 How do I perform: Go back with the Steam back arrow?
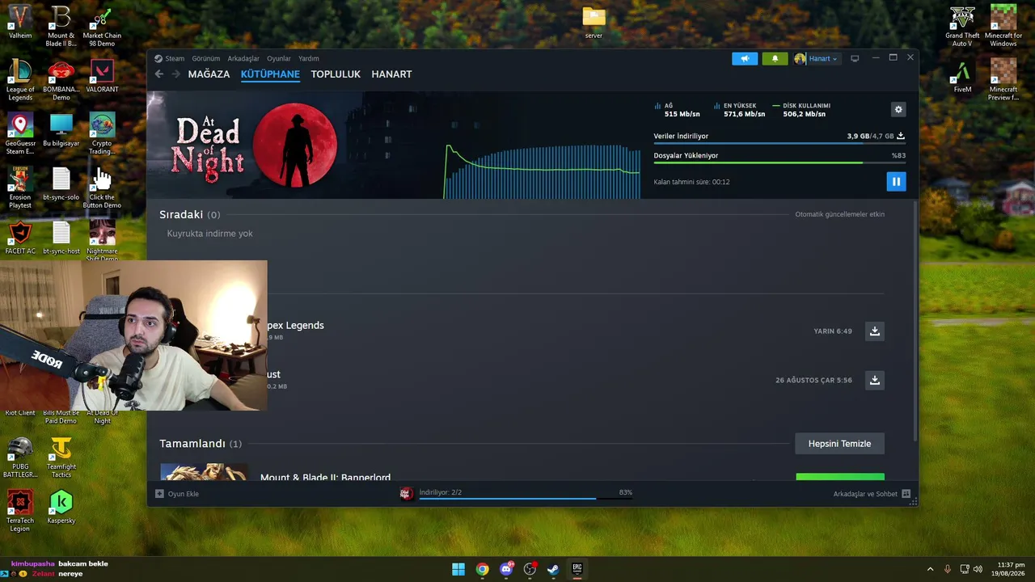[159, 74]
